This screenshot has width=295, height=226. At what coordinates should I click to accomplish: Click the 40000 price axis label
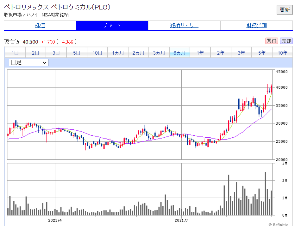(x=282, y=87)
